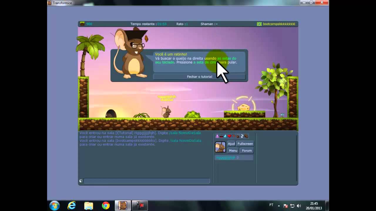The width and height of the screenshot is (376, 211).
Task: Click the Brazil flag icon in top bar
Action: [x=259, y=24]
